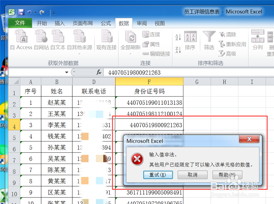Click the 取消 button in dialog

click(x=193, y=175)
